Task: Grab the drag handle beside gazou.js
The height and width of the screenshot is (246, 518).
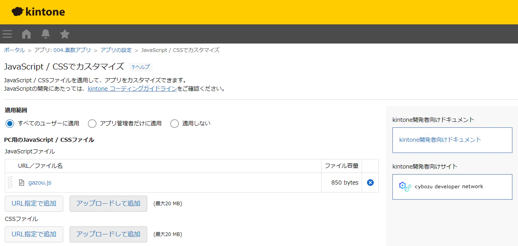Action: click(x=10, y=183)
